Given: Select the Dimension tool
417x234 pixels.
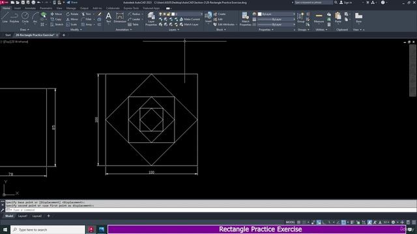Looking at the screenshot, I should (x=120, y=18).
